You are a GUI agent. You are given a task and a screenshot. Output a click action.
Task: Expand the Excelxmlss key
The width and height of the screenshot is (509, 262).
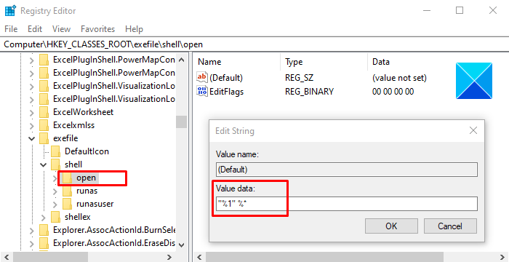tap(31, 125)
